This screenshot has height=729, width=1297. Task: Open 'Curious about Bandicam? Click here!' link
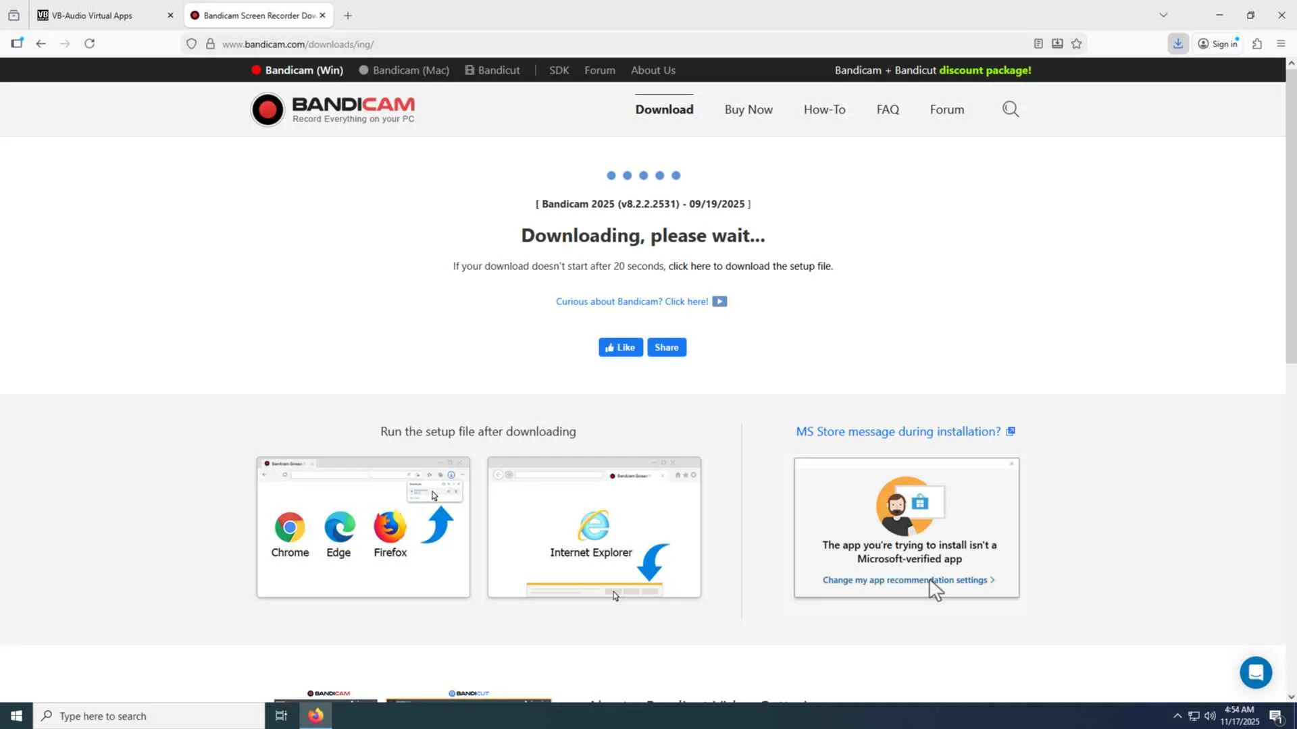[x=632, y=302]
